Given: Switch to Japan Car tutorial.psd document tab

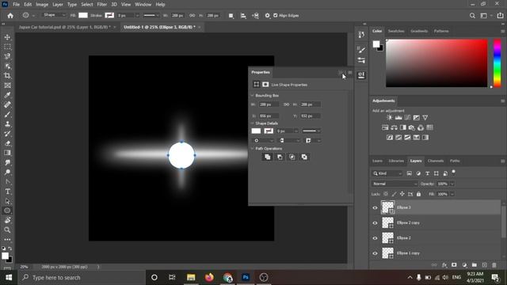Looking at the screenshot, I should tap(64, 27).
